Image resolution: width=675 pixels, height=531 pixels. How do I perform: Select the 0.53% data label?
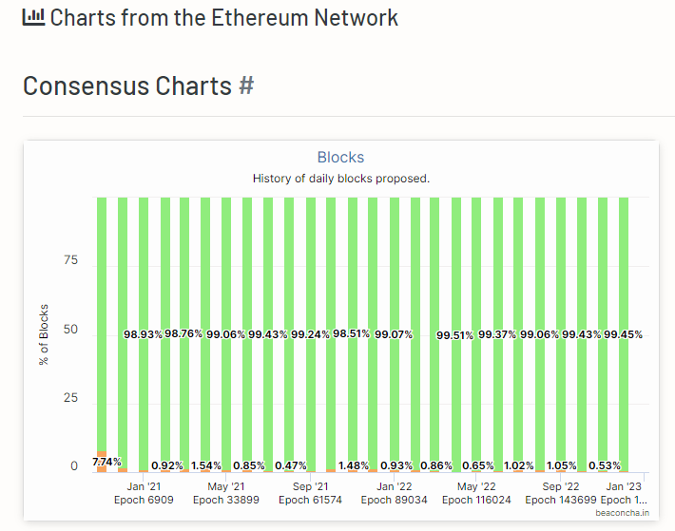604,465
